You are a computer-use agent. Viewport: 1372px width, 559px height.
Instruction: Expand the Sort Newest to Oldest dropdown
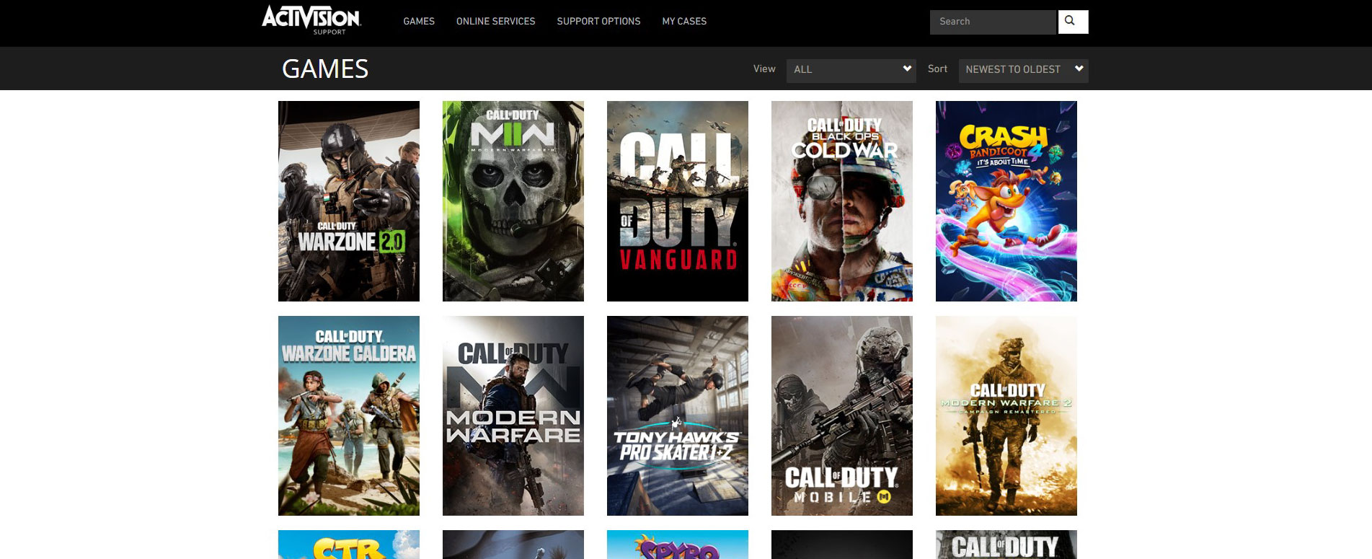(x=1023, y=70)
